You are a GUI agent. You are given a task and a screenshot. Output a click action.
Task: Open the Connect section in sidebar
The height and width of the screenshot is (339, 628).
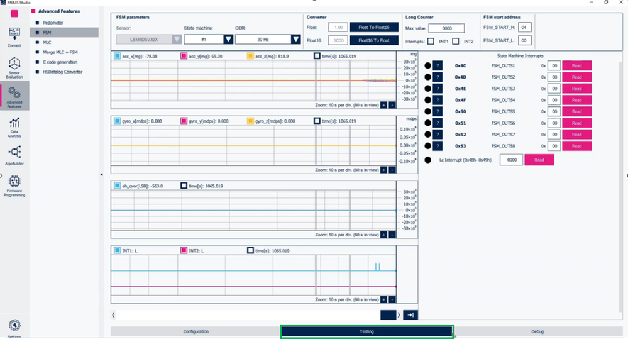pyautogui.click(x=14, y=37)
